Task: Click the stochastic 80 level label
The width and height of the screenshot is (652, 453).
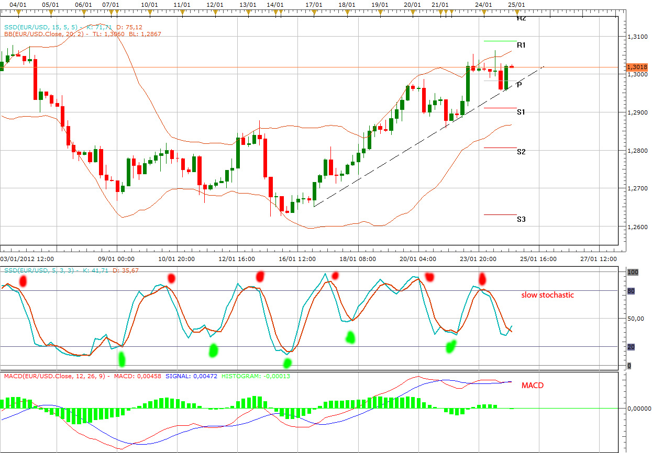Action: [631, 291]
